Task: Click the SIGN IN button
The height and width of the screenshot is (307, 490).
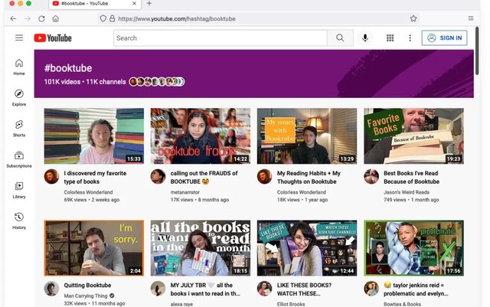Action: [x=444, y=38]
